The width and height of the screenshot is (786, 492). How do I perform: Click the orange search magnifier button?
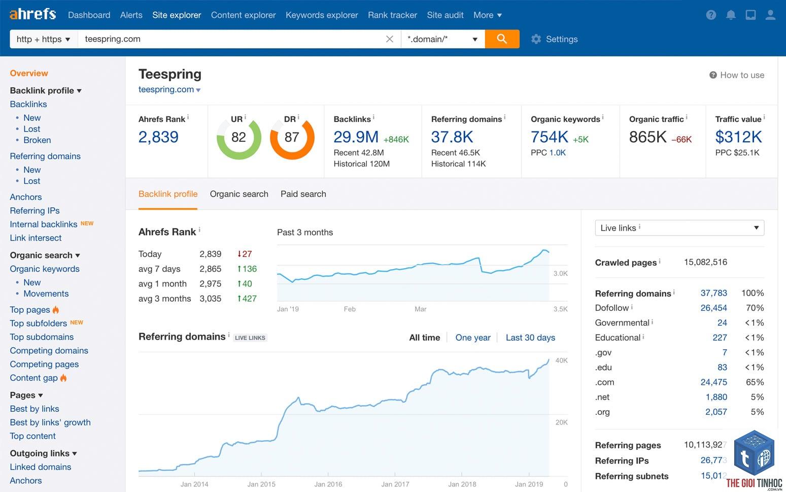pos(502,39)
